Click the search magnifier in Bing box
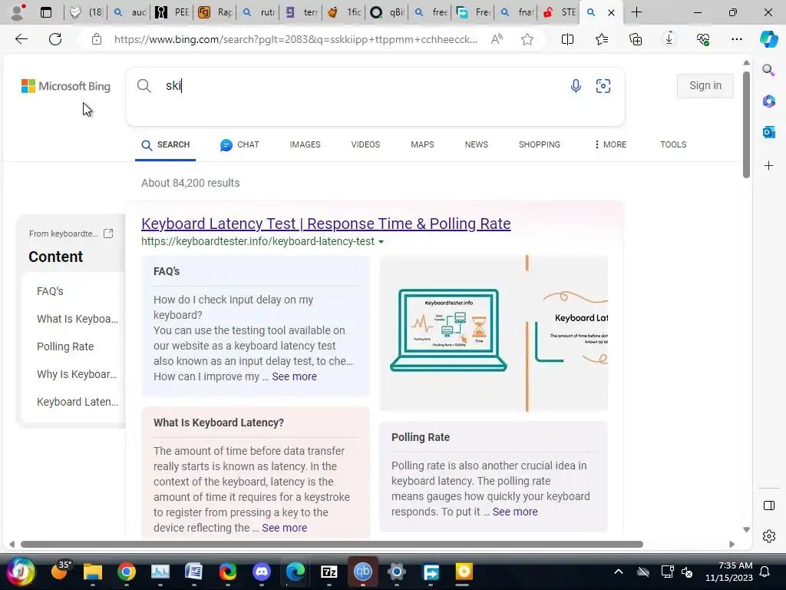 tap(144, 86)
